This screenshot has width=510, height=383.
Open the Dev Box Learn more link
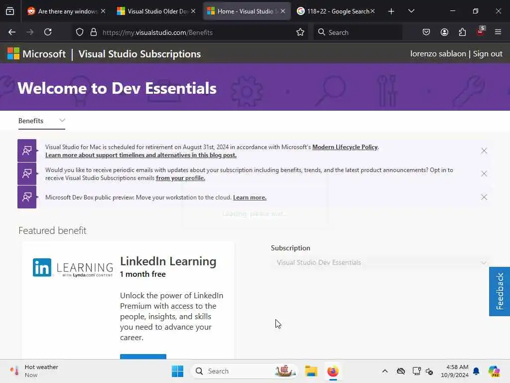(x=250, y=197)
